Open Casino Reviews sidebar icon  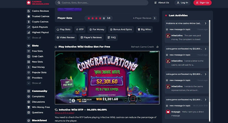29,11
